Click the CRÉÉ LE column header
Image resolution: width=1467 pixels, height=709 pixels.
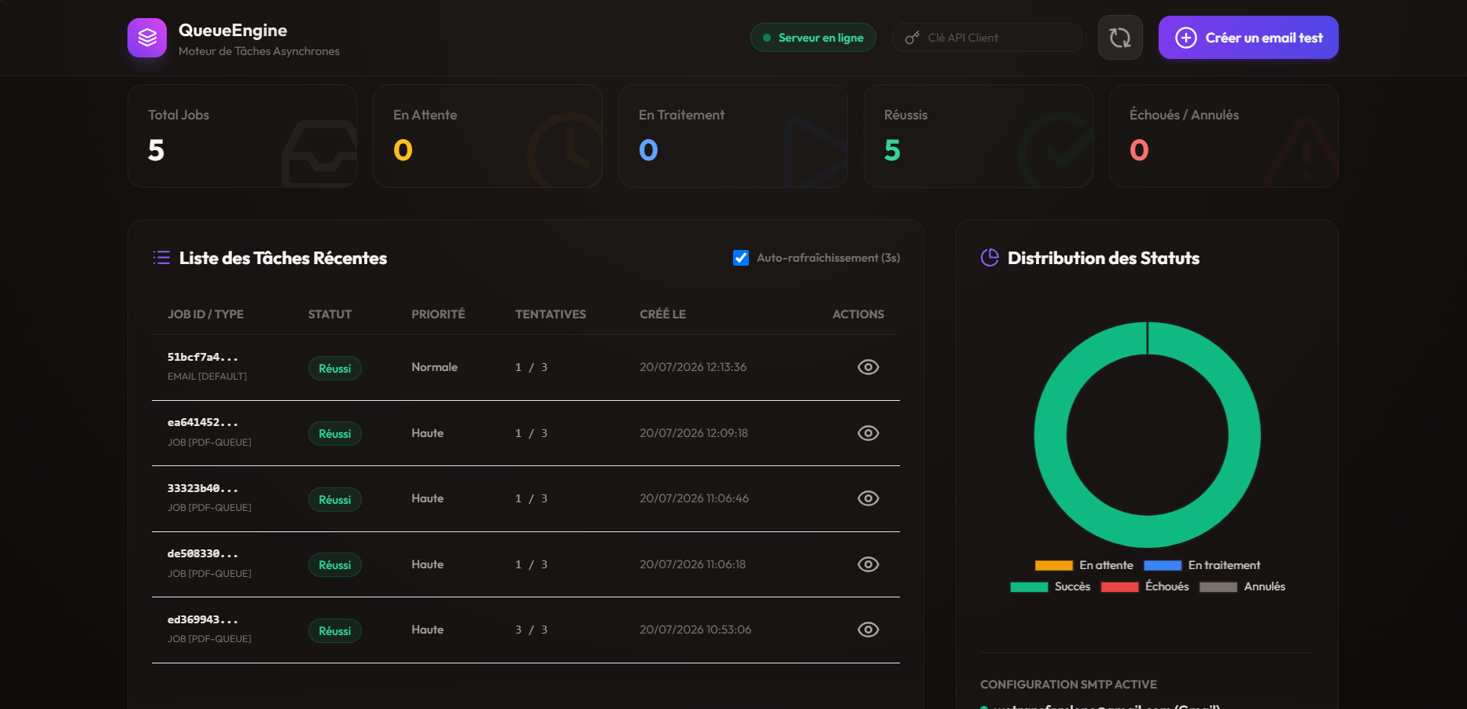[x=662, y=314]
